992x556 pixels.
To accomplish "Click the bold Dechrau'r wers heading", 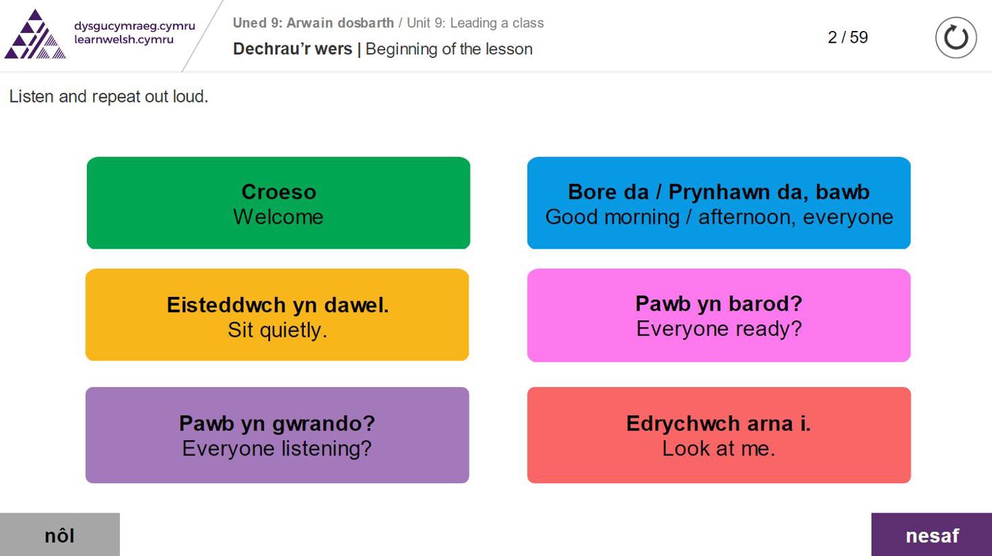I will click(292, 50).
